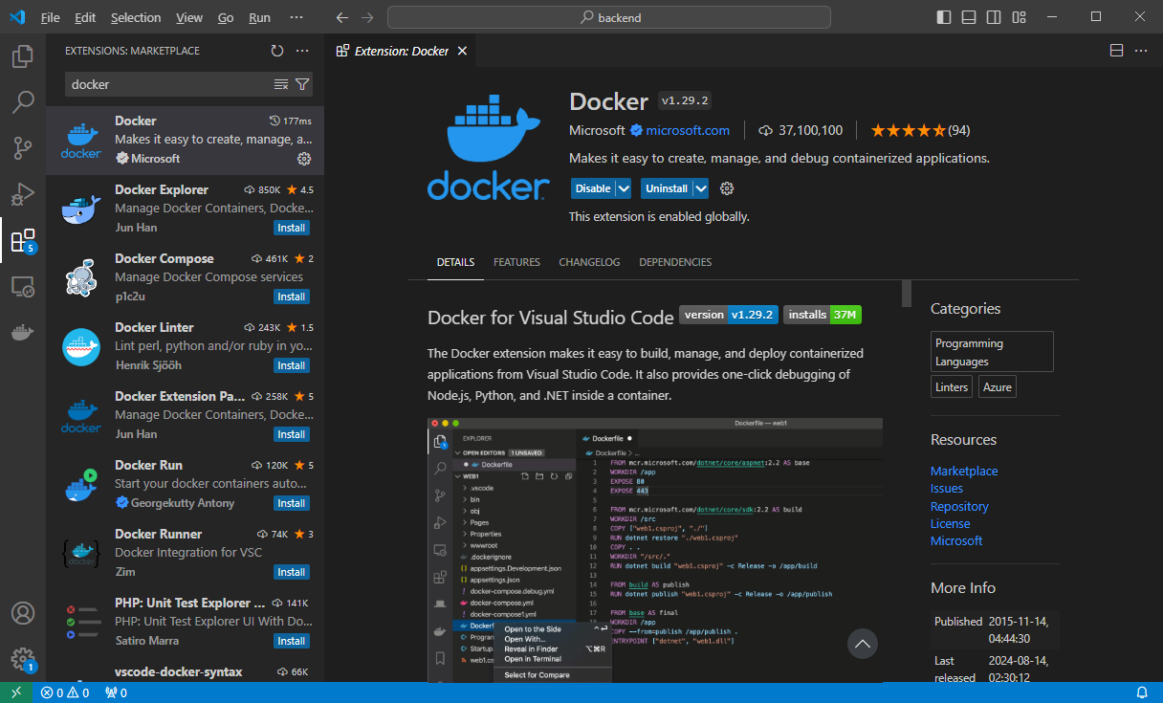Toggle the primary side bar

944,17
